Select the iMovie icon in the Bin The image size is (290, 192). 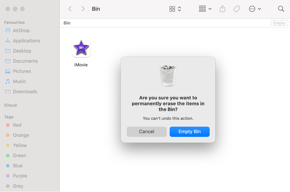(x=81, y=48)
